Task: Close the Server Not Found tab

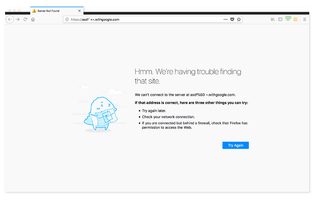Action: click(80, 11)
